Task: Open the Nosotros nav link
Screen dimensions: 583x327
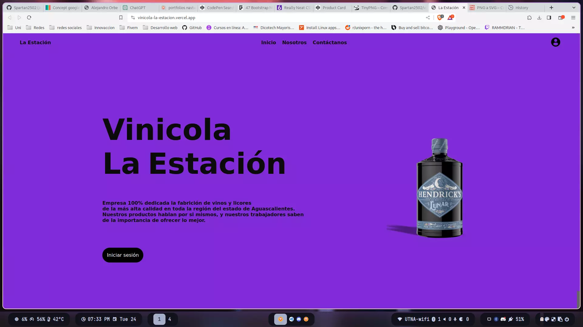Action: point(294,42)
